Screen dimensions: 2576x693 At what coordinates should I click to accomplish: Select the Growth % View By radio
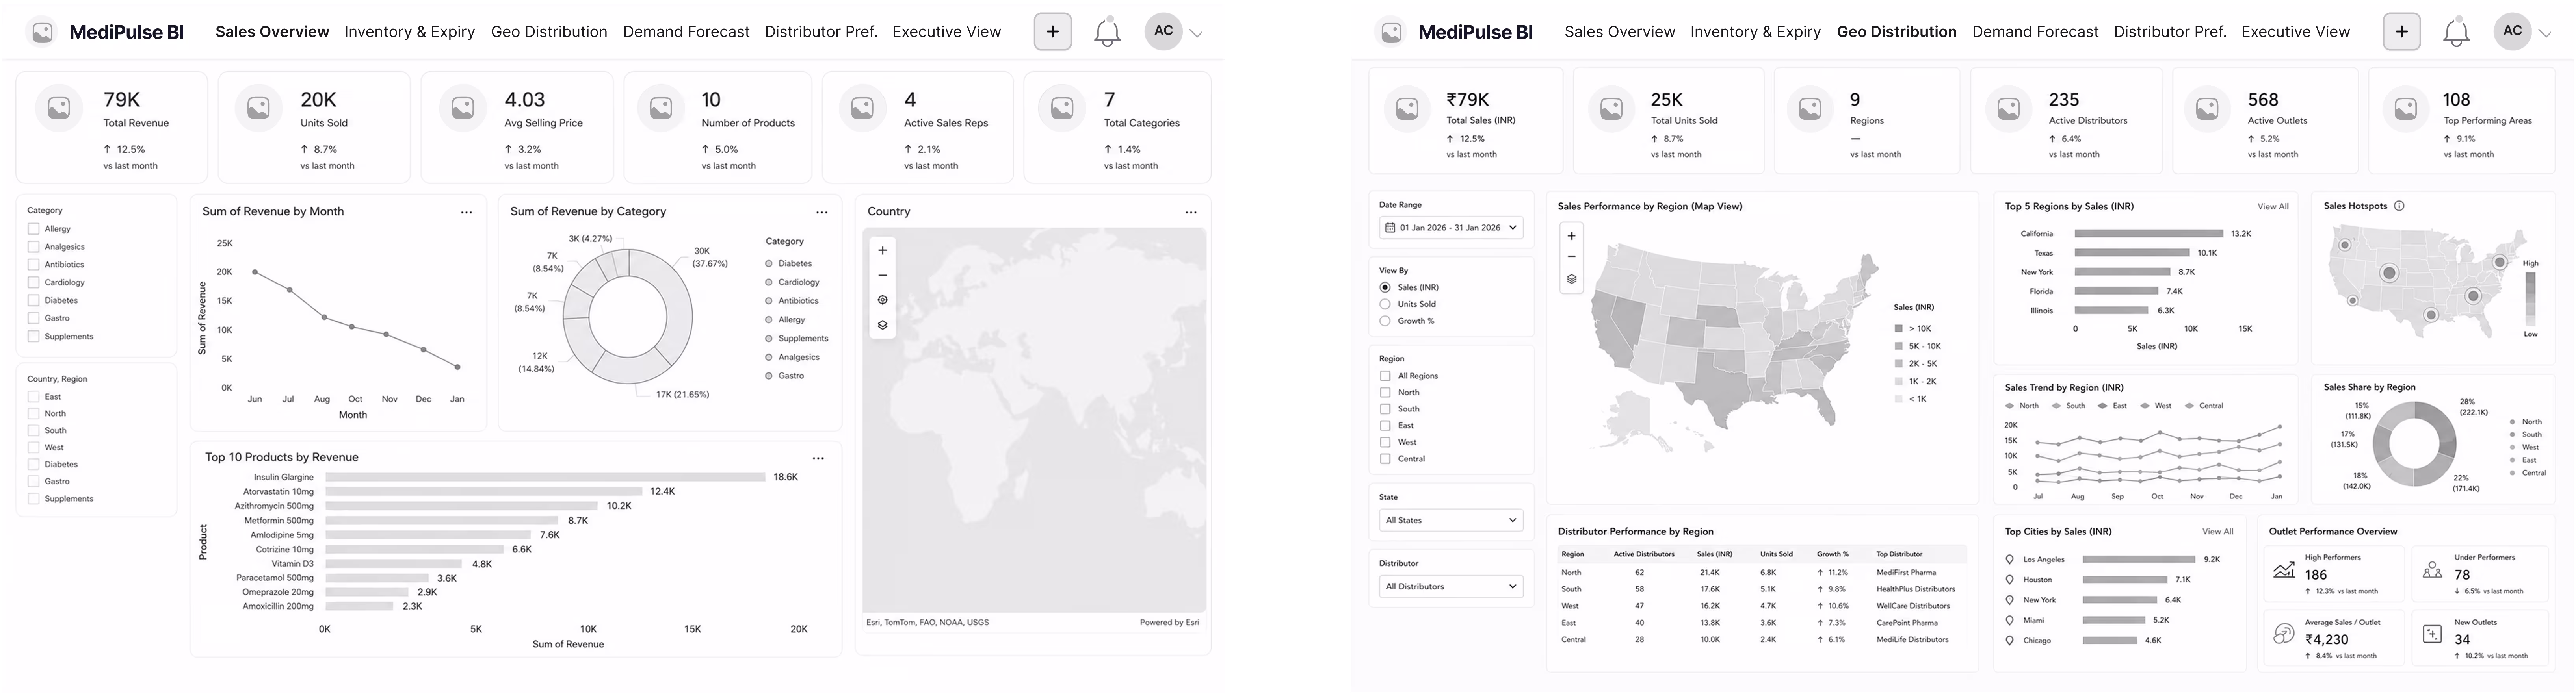tap(1385, 321)
